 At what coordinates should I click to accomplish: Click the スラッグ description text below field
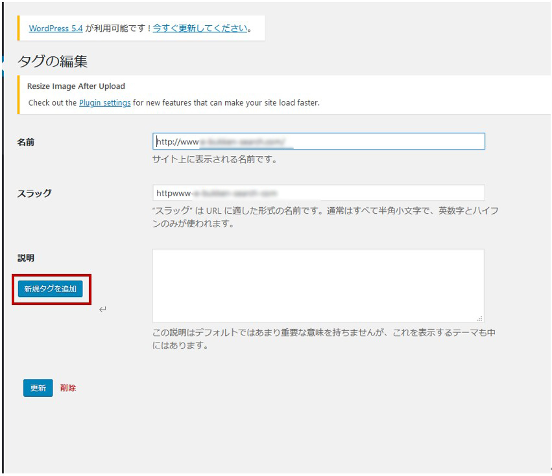click(324, 218)
